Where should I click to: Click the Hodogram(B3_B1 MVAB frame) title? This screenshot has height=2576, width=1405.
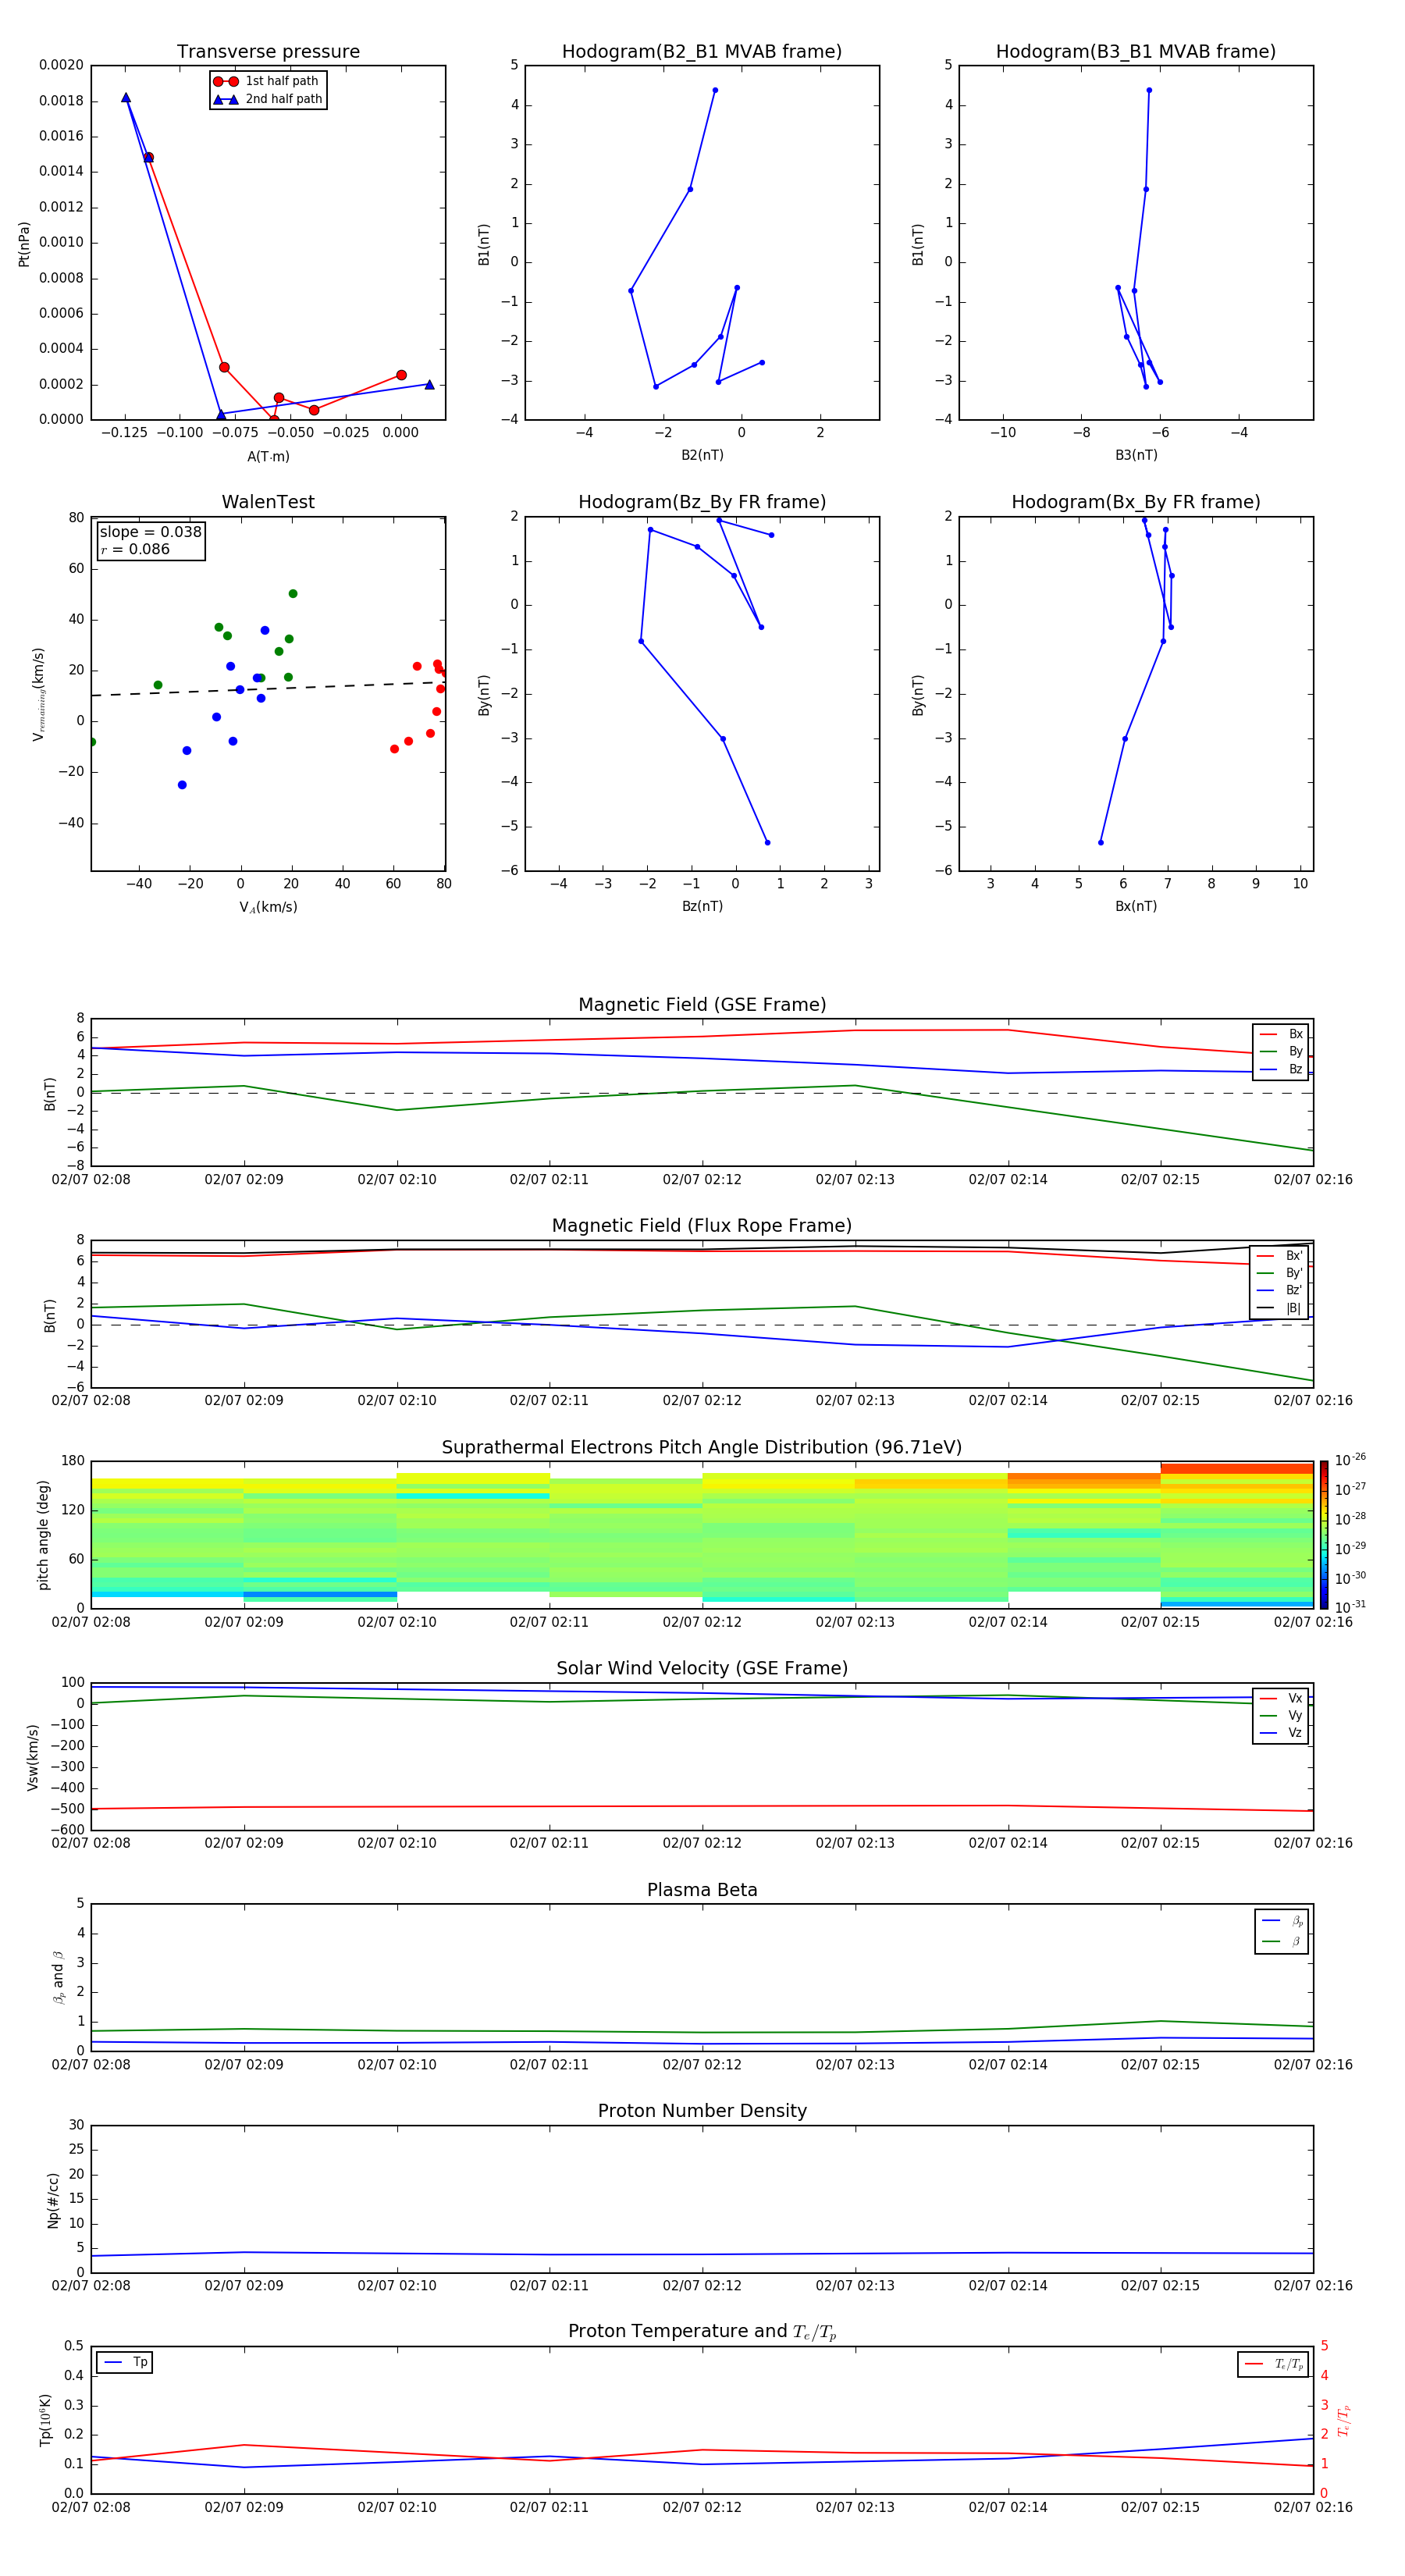1136,52
